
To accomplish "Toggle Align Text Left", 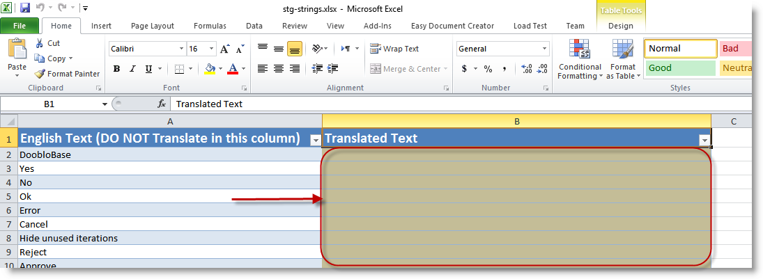I will tap(263, 69).
